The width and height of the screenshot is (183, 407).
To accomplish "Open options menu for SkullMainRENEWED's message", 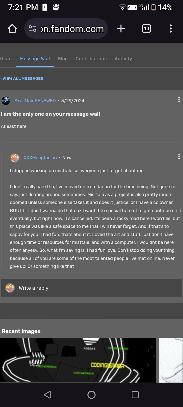I will click(x=179, y=100).
